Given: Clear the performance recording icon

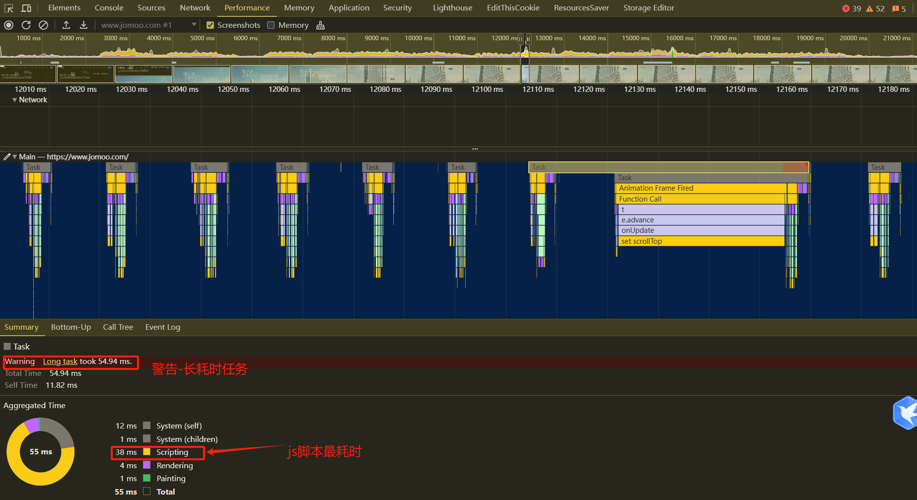Looking at the screenshot, I should click(44, 25).
